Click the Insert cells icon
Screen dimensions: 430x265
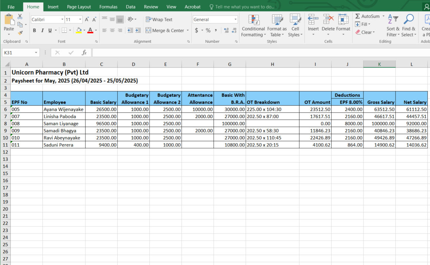point(313,20)
